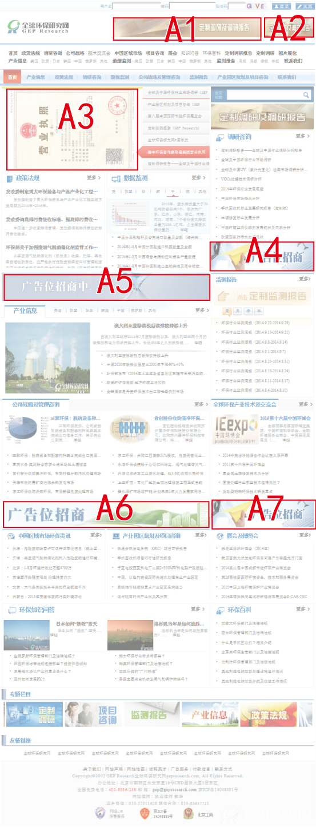
Task: Click the 政策法规 section document icon
Action: [9, 178]
